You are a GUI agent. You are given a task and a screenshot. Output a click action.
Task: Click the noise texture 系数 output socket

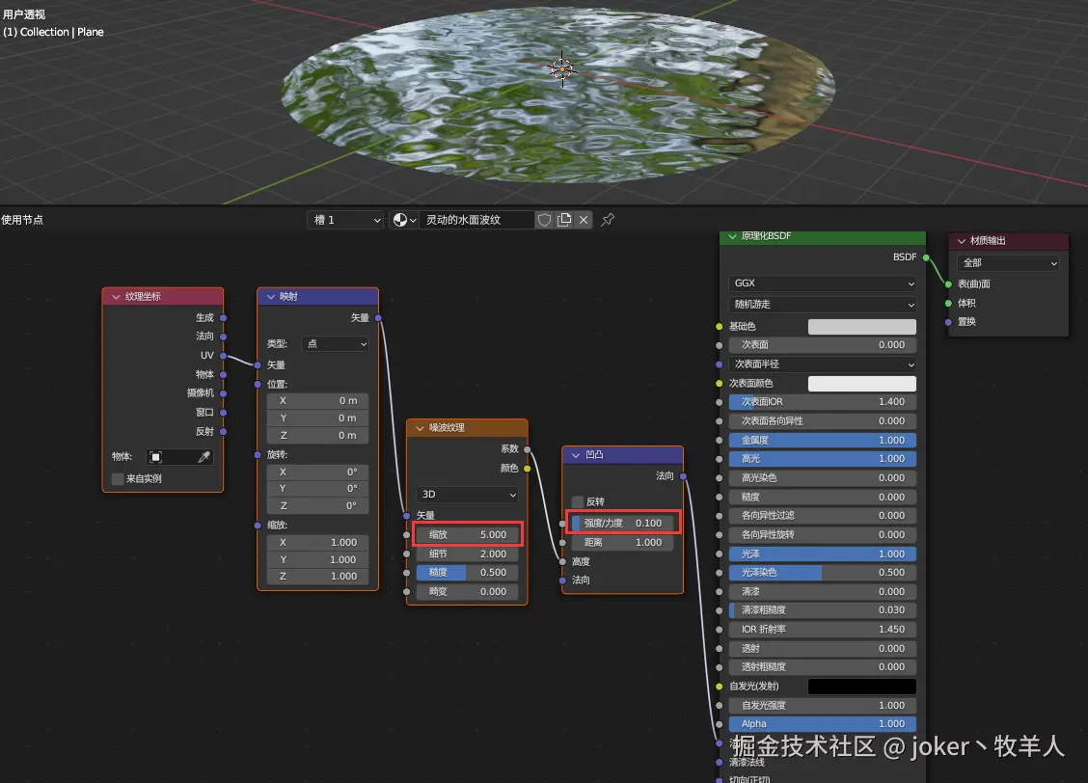pyautogui.click(x=528, y=449)
